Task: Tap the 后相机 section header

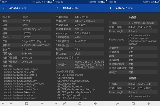Action: point(133,17)
